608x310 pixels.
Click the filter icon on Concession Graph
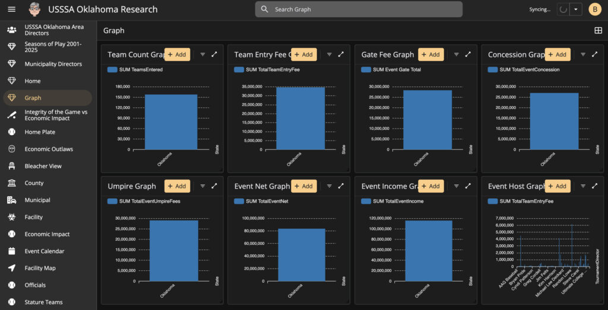(x=583, y=55)
